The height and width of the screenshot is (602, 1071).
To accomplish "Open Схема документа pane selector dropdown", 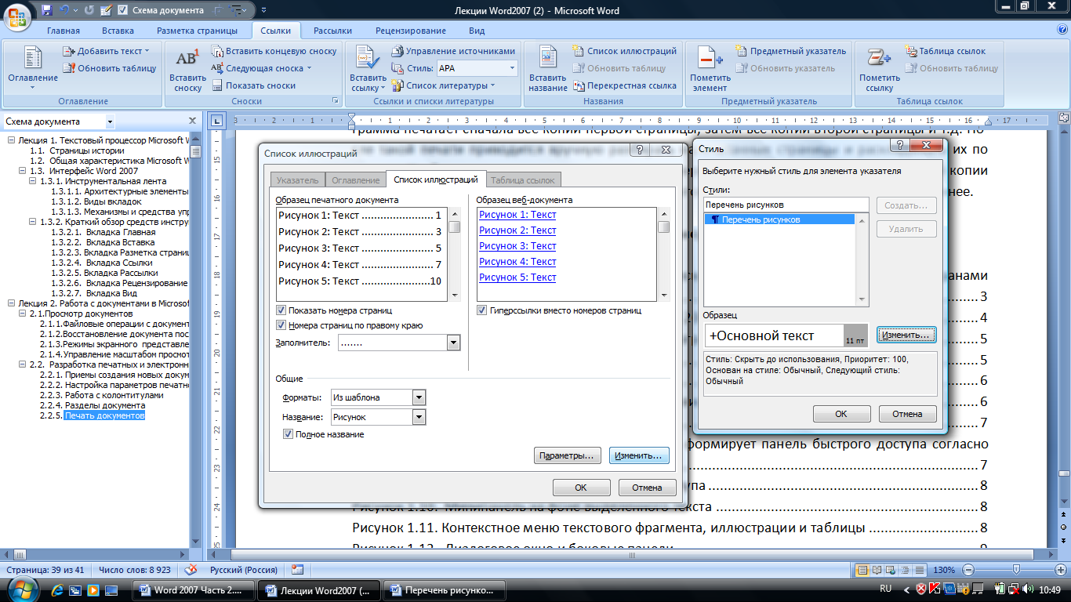I will [x=110, y=122].
